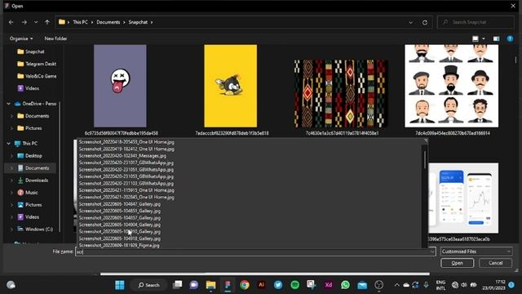The width and height of the screenshot is (522, 294).
Task: Expand the Downloads folder arrow
Action: [11, 180]
